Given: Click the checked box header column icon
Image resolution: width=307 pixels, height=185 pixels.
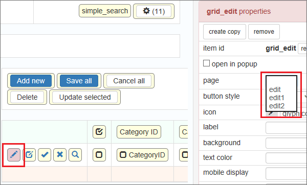Looking at the screenshot, I should pyautogui.click(x=99, y=132).
